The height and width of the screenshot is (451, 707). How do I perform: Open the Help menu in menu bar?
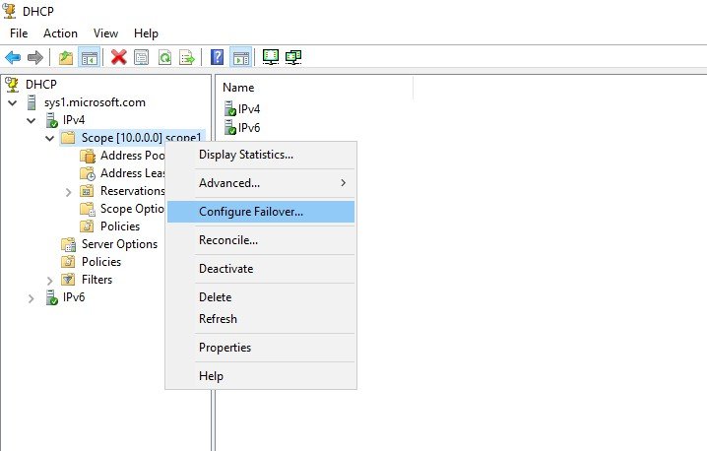pos(146,33)
